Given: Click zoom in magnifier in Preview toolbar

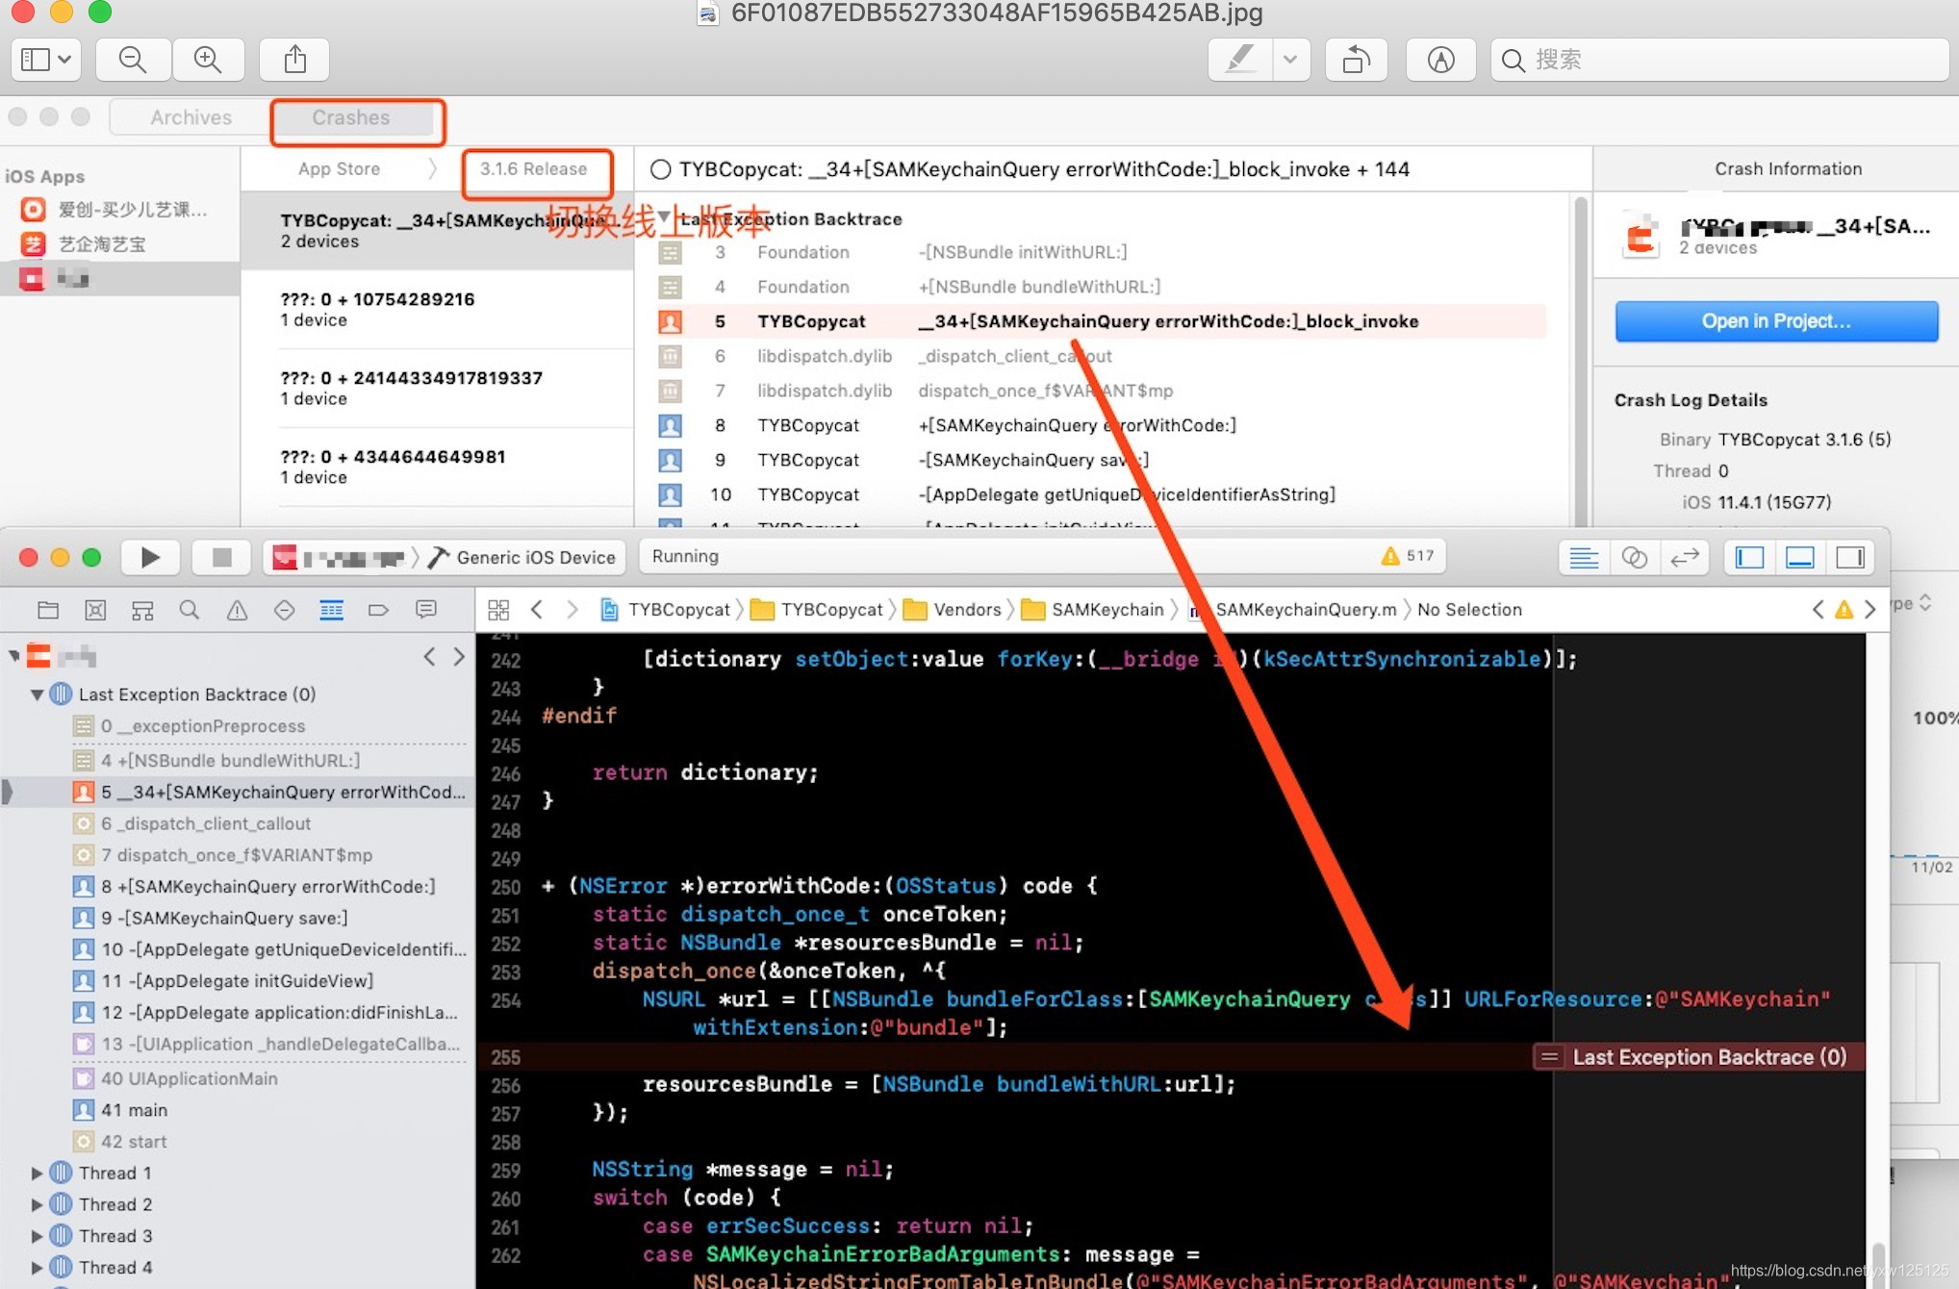Looking at the screenshot, I should [x=208, y=60].
